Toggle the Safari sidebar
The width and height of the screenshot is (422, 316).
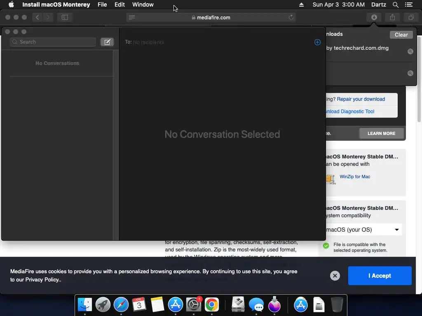click(65, 17)
